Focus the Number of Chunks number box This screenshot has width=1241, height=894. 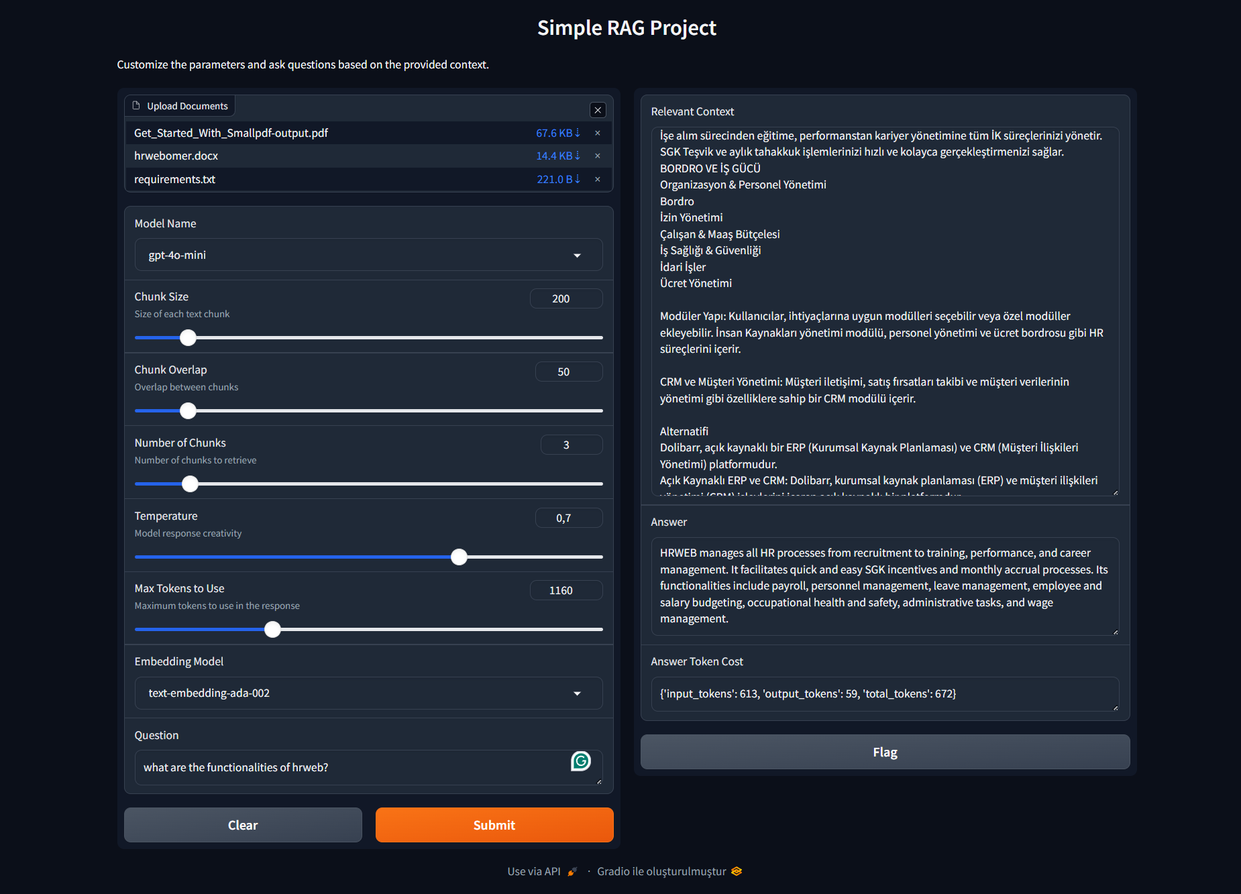point(572,445)
